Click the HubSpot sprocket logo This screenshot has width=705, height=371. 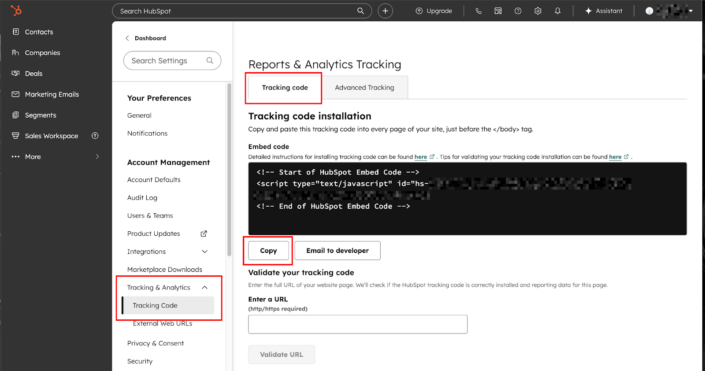[x=16, y=10]
